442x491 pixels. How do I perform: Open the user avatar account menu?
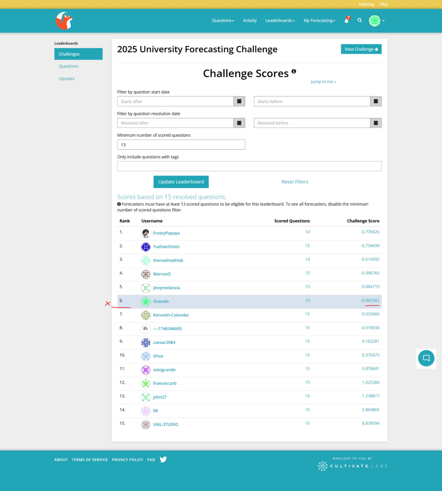[376, 21]
